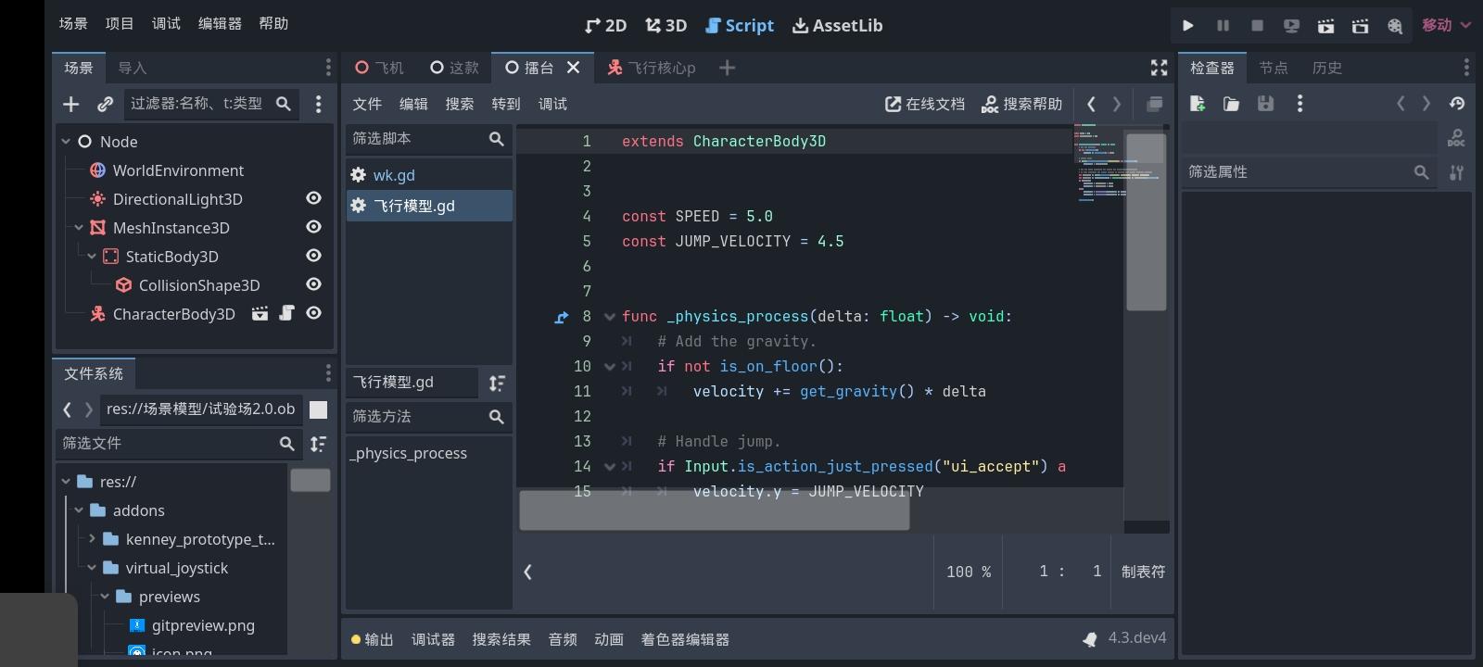
Task: Open the script attached to CharacterBody3D
Action: [286, 313]
